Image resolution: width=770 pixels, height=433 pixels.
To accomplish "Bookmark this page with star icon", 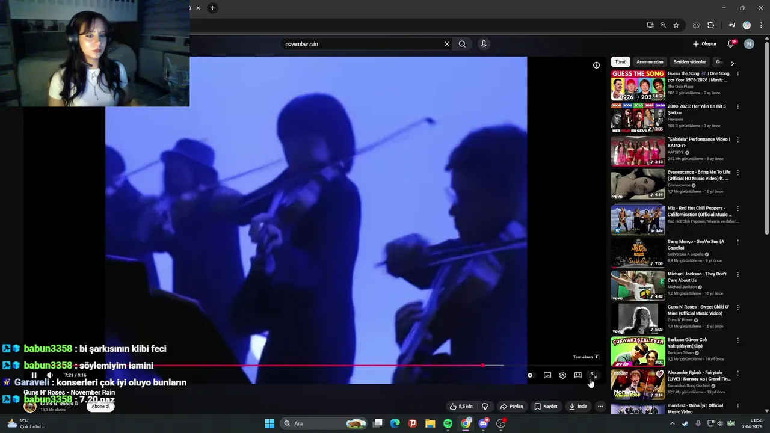I will click(x=676, y=25).
